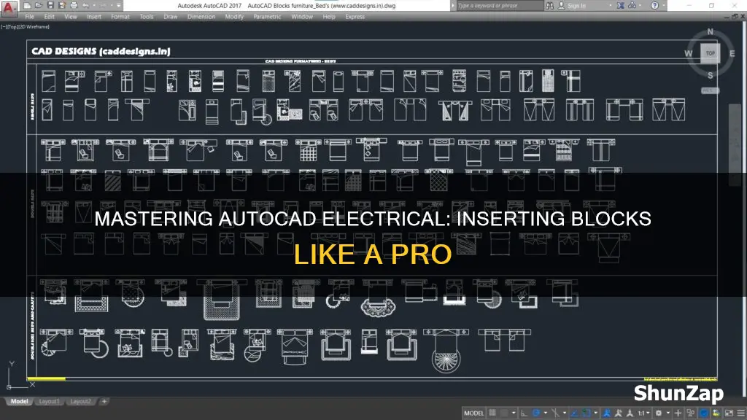Open status bar customization menu icon
Screen dimensions: 747x420
coord(741,413)
